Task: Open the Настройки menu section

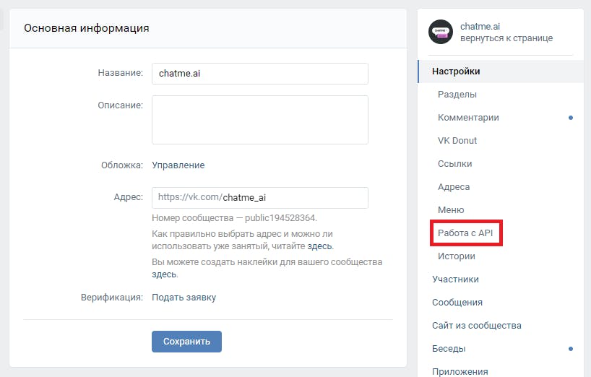Action: (501, 71)
